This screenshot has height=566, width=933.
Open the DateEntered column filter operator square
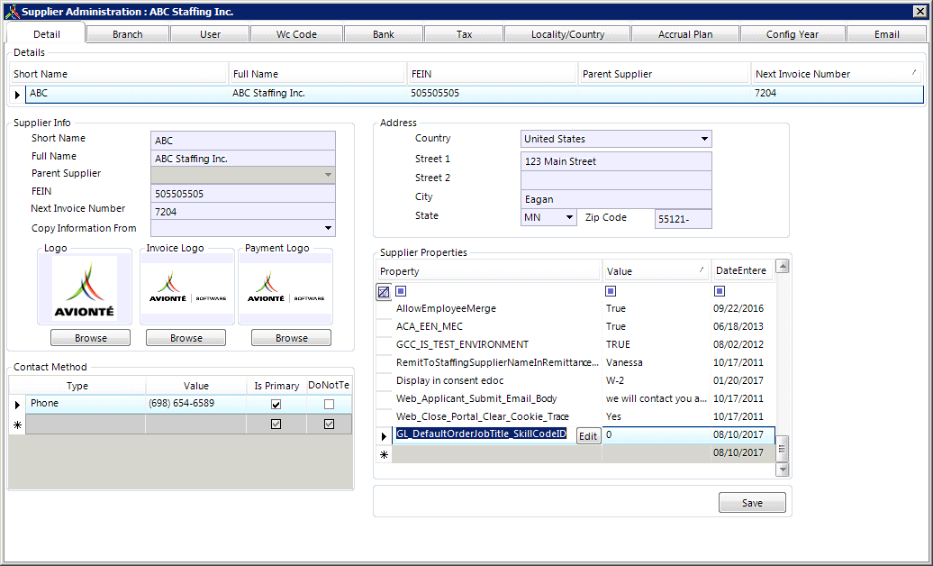pyautogui.click(x=720, y=291)
